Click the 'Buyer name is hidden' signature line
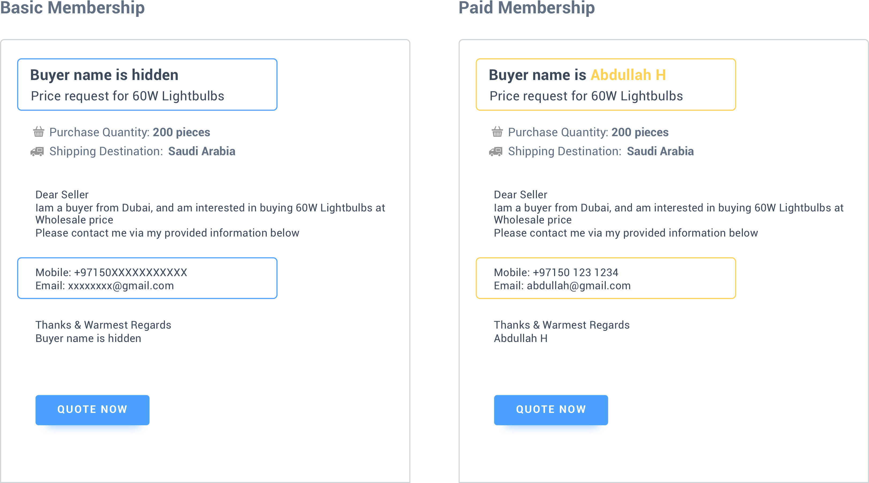 click(x=88, y=339)
